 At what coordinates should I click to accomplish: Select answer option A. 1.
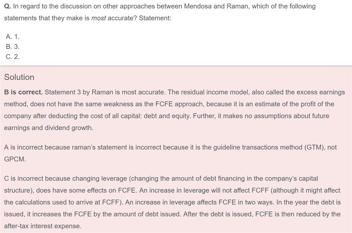(x=13, y=36)
